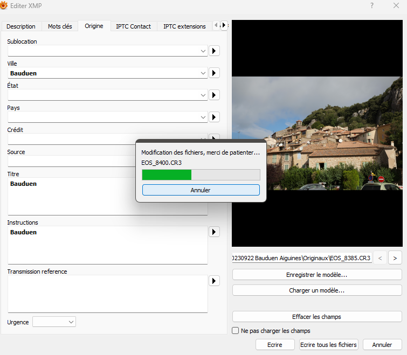407x355 pixels.
Task: Expand the Ville dropdown showing Bauduen
Action: (203, 73)
